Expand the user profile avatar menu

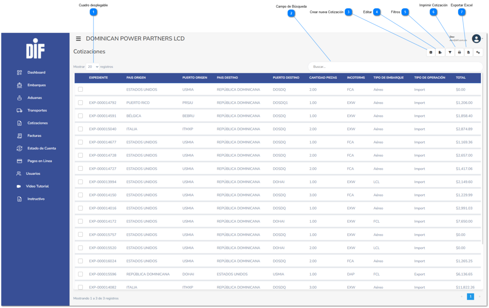coord(476,38)
